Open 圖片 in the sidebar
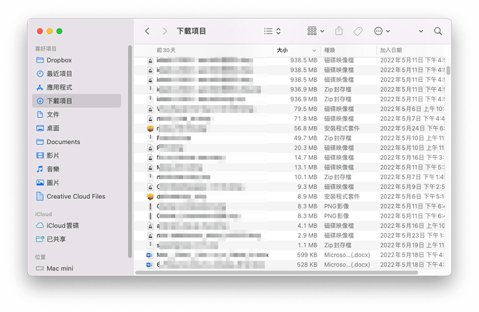This screenshot has height=312, width=479. (x=77, y=183)
